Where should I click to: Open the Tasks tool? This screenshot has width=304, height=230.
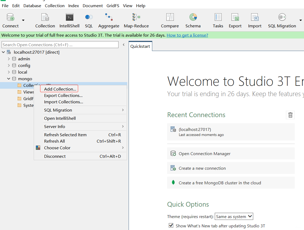(218, 20)
